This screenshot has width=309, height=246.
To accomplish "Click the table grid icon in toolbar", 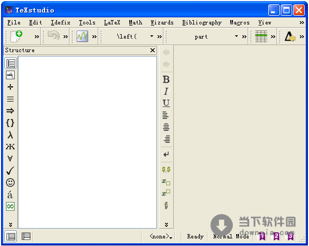I will coord(261,36).
